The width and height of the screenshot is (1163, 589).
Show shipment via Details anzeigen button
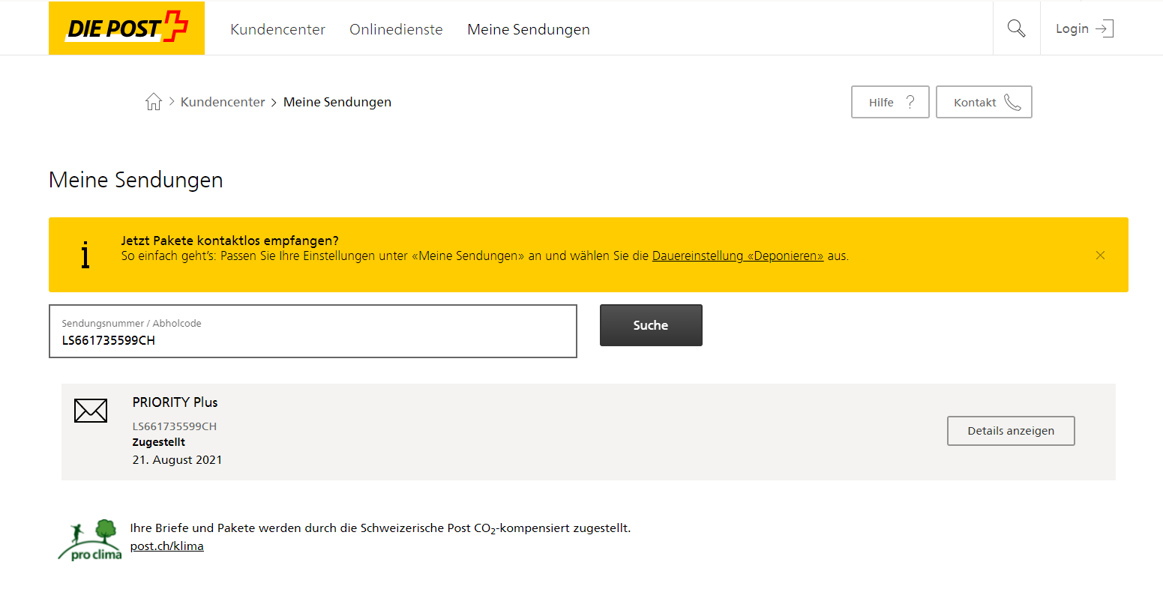click(1010, 431)
